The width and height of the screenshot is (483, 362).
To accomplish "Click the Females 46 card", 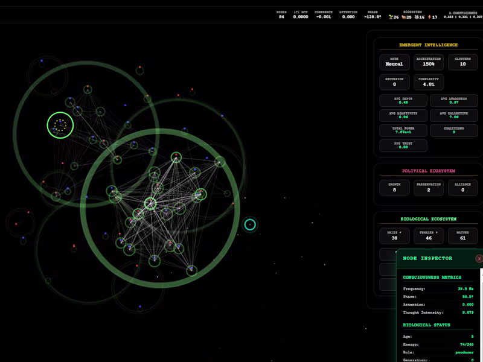I will (429, 236).
